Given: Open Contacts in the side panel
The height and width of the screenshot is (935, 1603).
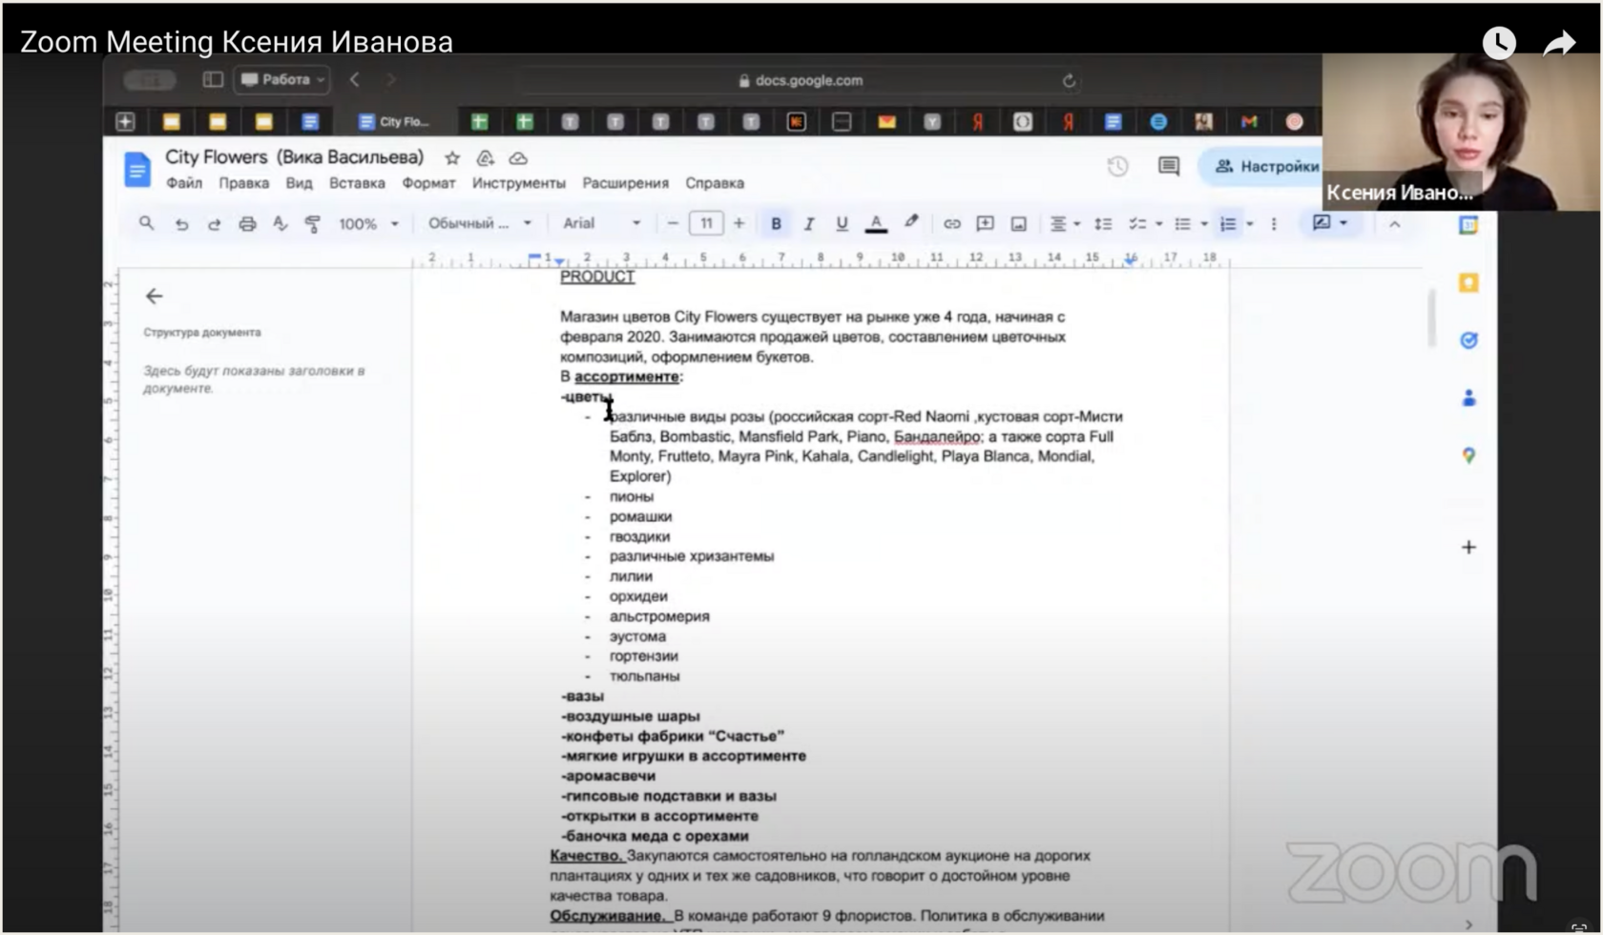Looking at the screenshot, I should click(1468, 398).
